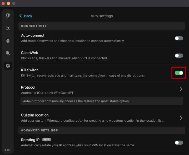The width and height of the screenshot is (189, 155).
Task: Disable the Kill Switch toggle
Action: click(179, 73)
